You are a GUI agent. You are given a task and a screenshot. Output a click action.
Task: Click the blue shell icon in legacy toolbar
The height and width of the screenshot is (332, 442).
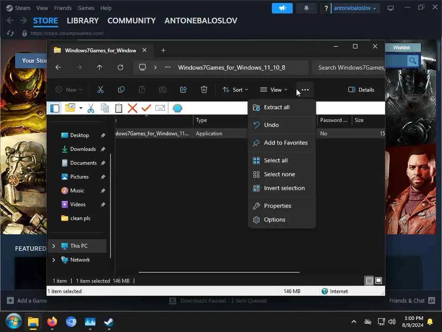point(177,108)
